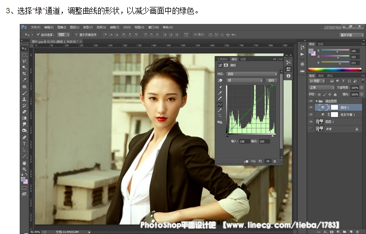Select the Gradient tool
The image size is (366, 234).
pyautogui.click(x=25, y=118)
